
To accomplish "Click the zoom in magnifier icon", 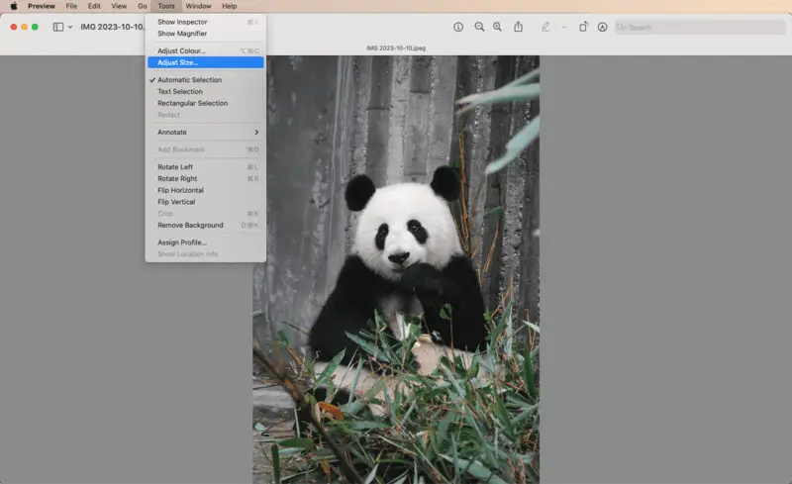I will tap(497, 27).
